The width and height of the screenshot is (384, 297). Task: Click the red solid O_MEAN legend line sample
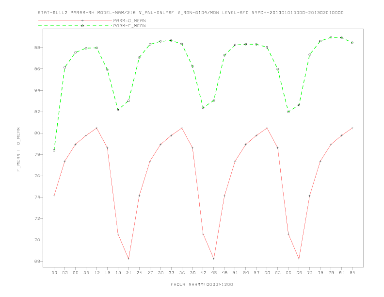click(x=75, y=20)
